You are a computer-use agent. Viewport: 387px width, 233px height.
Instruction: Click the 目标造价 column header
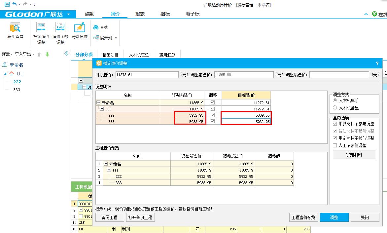[246, 95]
